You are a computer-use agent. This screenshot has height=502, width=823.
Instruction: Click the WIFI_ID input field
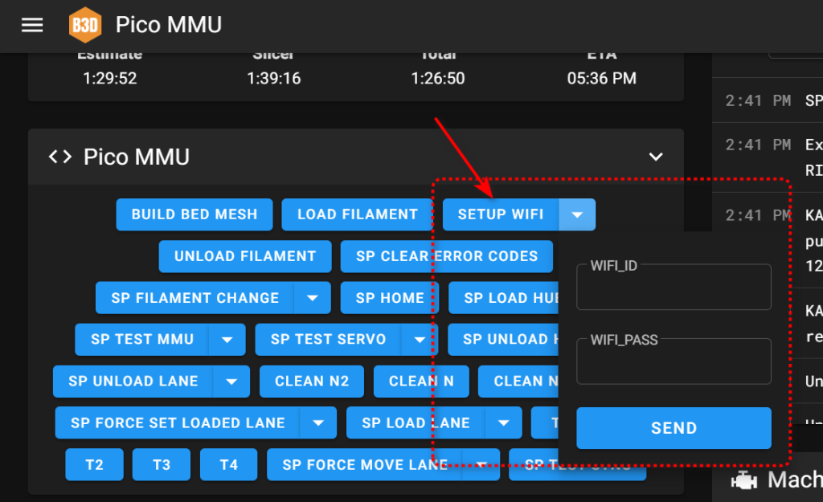point(674,288)
